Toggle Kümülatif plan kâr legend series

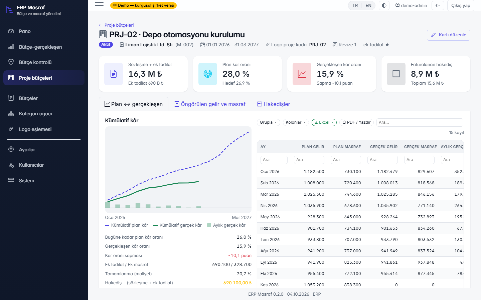[127, 225]
